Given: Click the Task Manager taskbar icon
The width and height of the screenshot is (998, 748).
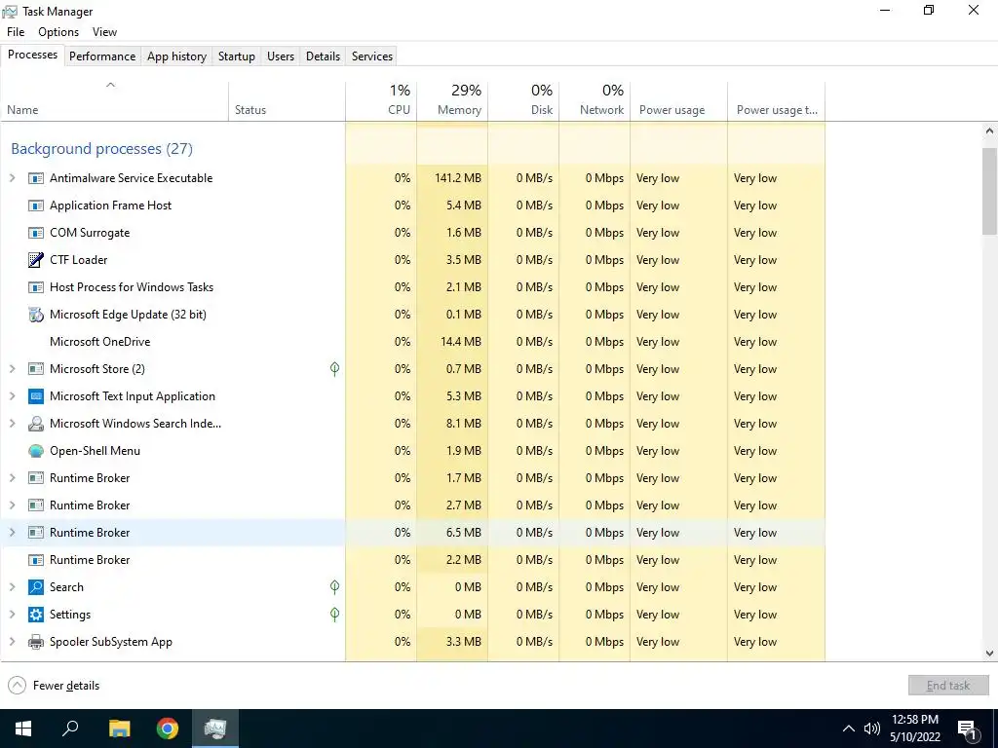Looking at the screenshot, I should (215, 729).
